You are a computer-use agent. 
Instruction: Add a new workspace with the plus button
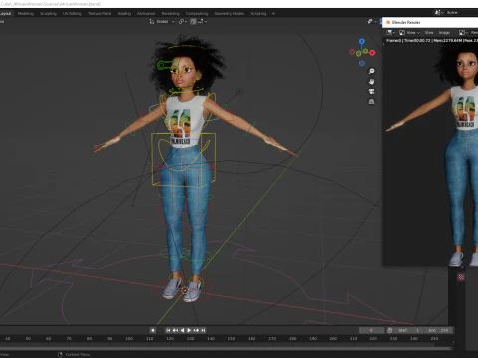[x=273, y=14]
